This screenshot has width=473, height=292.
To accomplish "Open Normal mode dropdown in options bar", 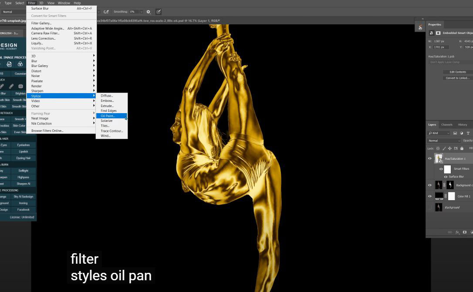I will [x=13, y=12].
